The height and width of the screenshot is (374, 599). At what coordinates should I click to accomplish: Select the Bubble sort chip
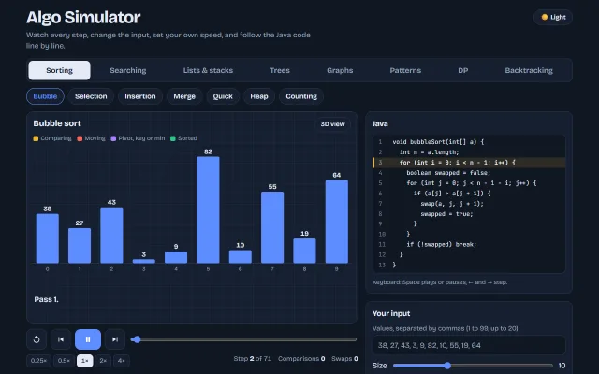click(45, 96)
